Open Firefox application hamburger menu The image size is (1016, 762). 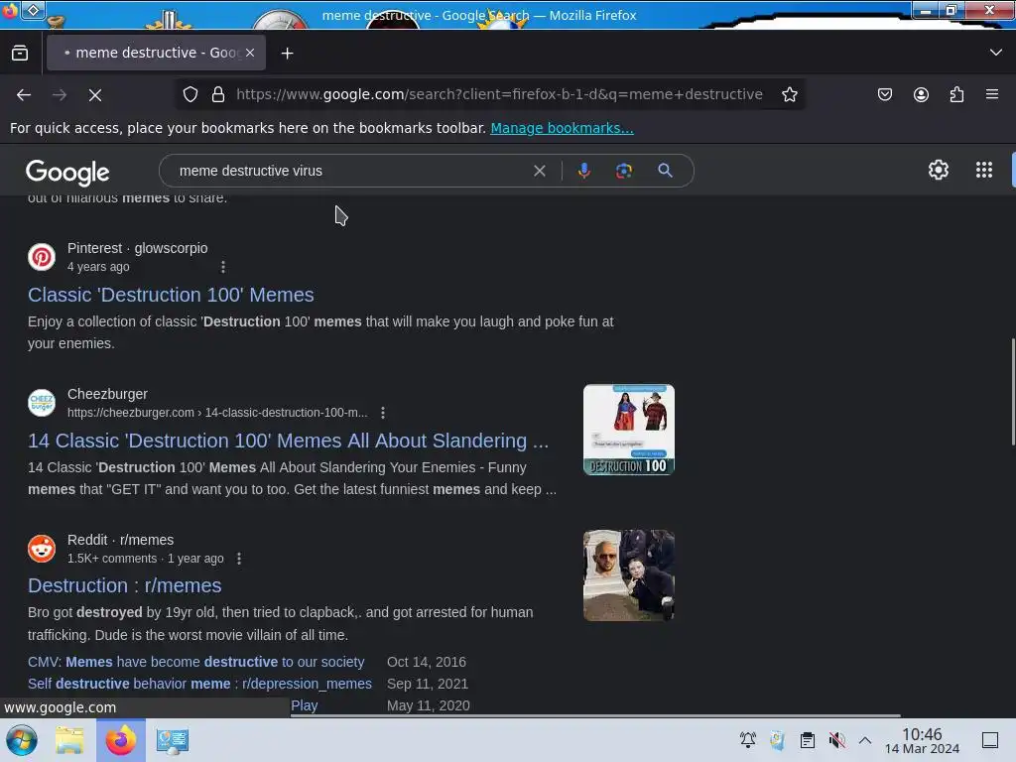(x=992, y=94)
